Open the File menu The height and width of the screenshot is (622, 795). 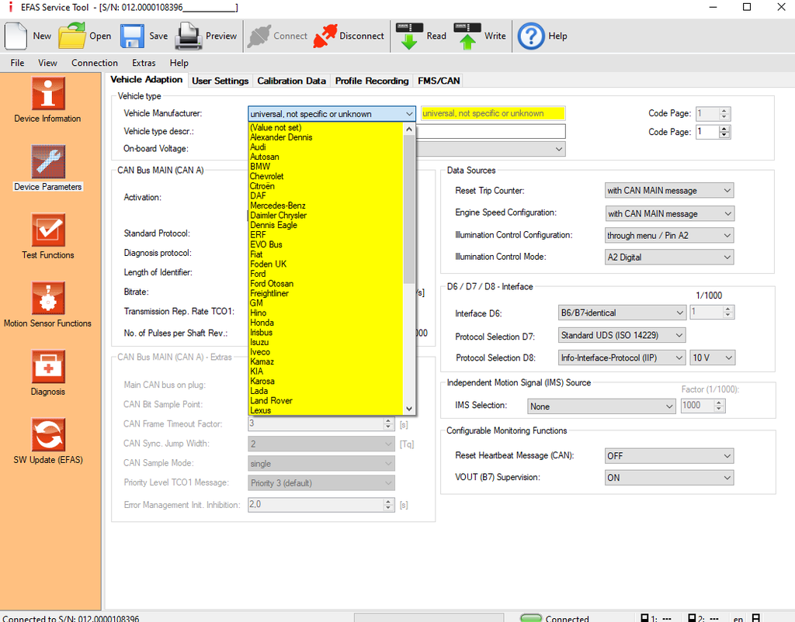click(x=17, y=63)
